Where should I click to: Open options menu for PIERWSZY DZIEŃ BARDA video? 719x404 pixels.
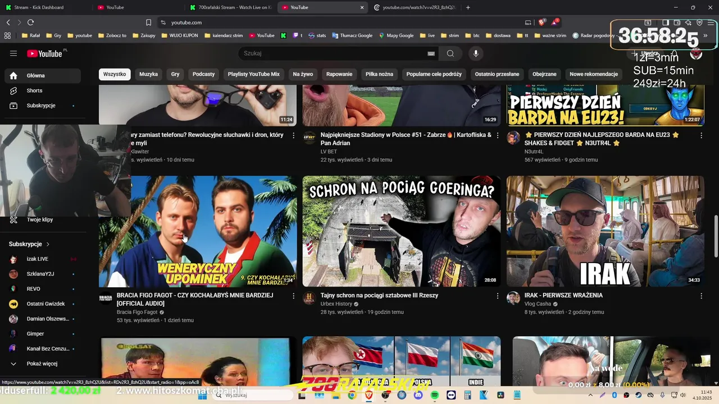pyautogui.click(x=701, y=135)
